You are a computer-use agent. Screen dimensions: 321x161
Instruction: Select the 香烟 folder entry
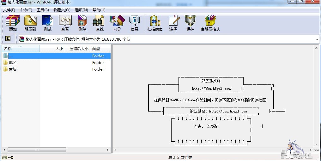(x=13, y=69)
